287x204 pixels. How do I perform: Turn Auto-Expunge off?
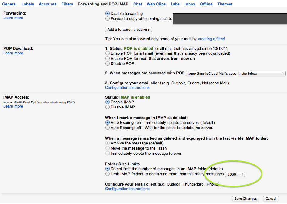[108, 128]
